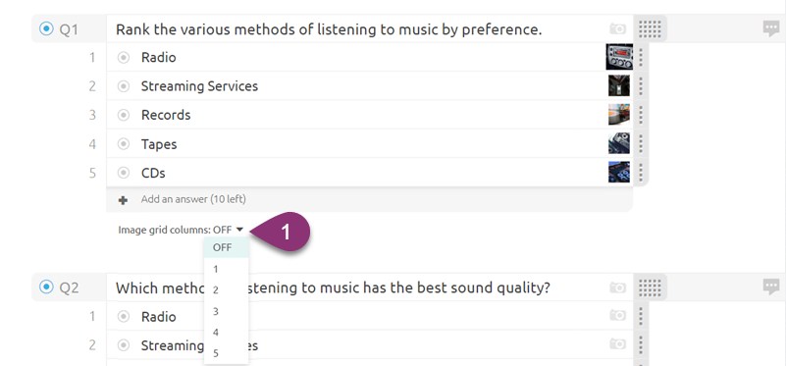Click the three-dot handle on Tapes answer in Q1
786x366 pixels.
point(641,144)
